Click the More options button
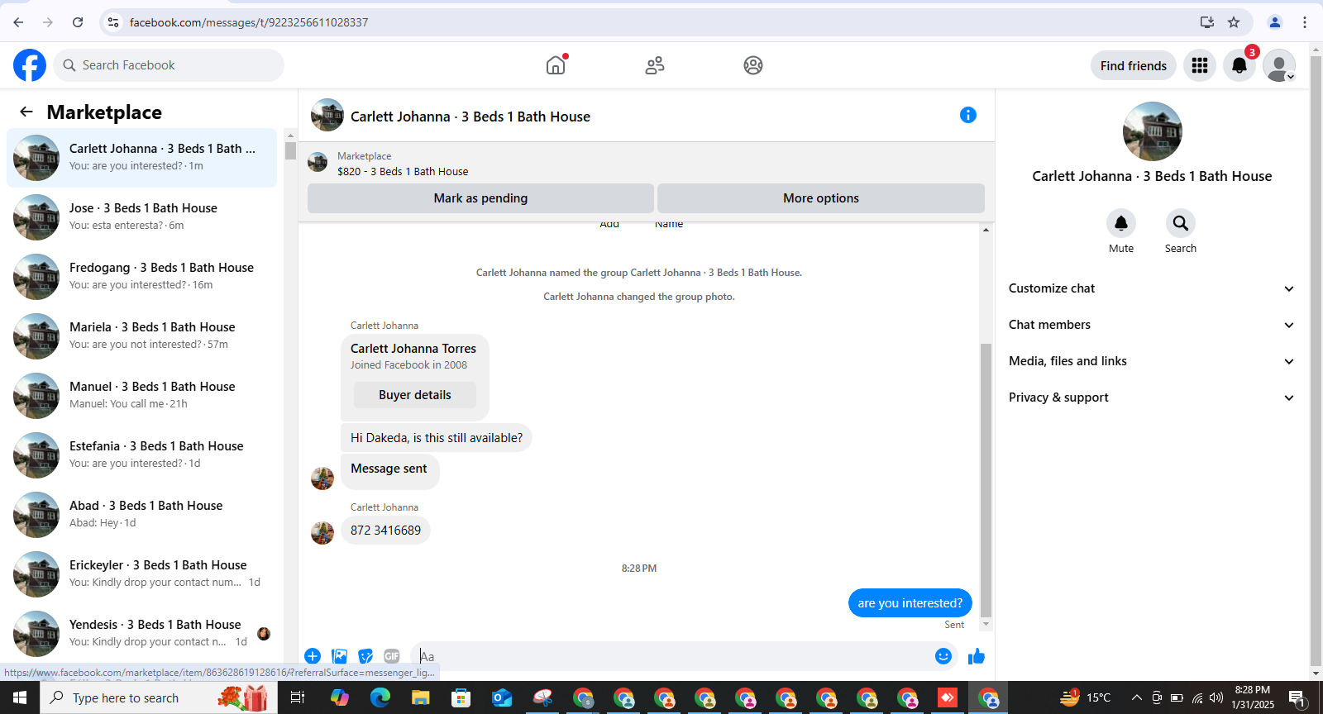The image size is (1323, 714). coord(821,198)
